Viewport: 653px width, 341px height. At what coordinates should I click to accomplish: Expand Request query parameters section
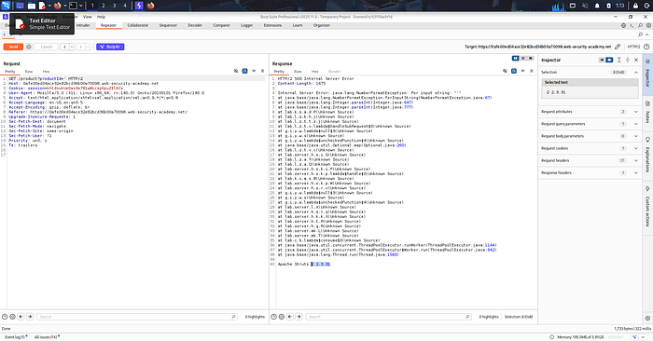click(636, 124)
